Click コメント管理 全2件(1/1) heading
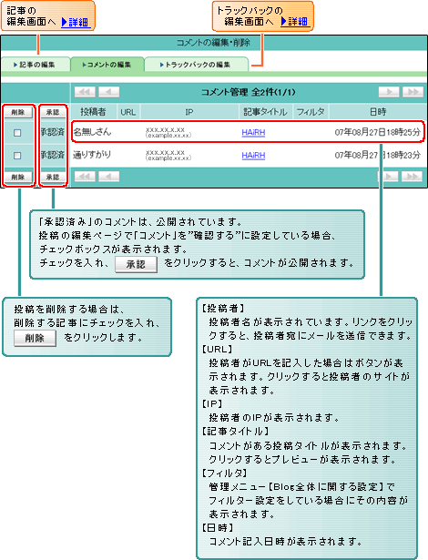 pos(249,92)
